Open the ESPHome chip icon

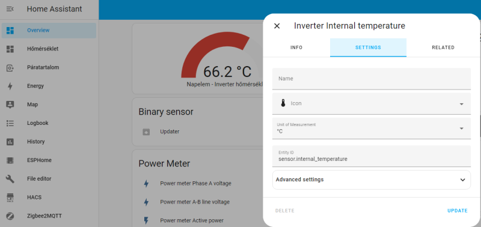[x=10, y=160]
